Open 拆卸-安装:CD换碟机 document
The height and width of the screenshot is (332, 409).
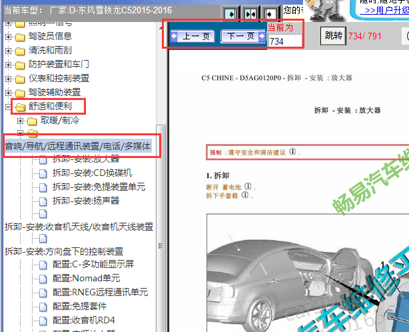(x=92, y=173)
